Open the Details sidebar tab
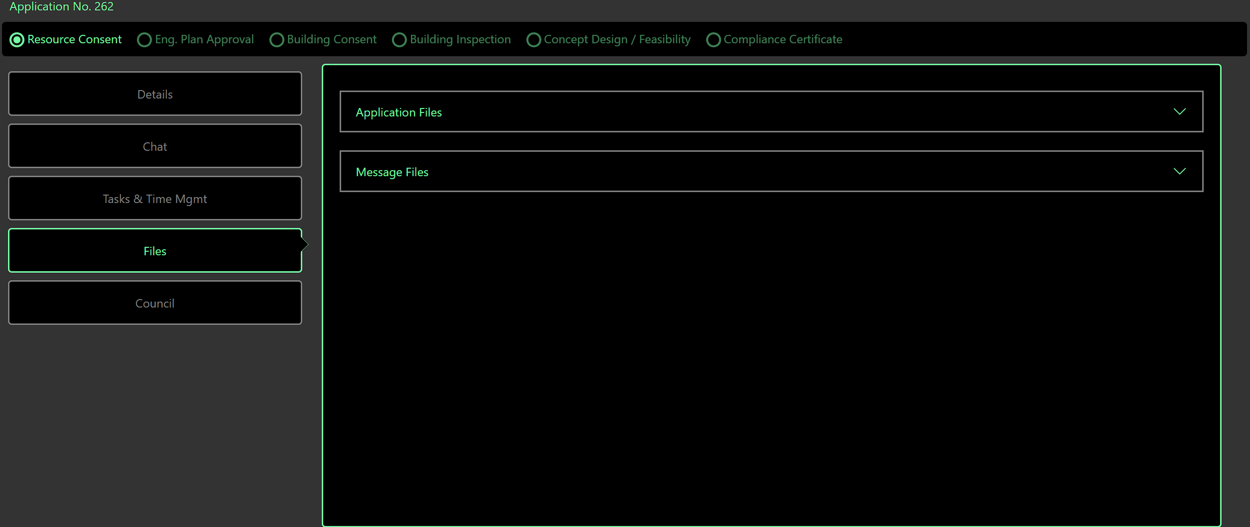The height and width of the screenshot is (527, 1250). pos(155,94)
